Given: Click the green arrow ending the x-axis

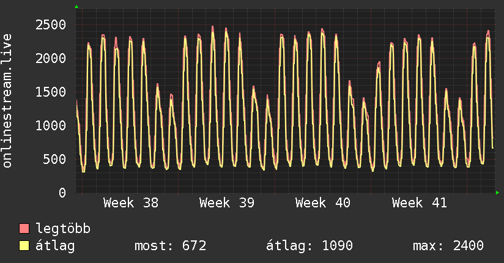Looking at the screenshot, I should click(x=497, y=193).
